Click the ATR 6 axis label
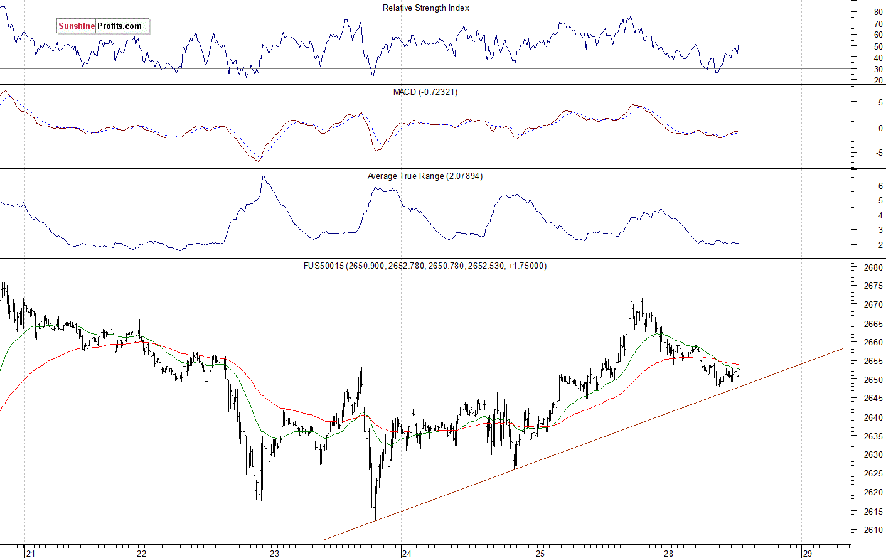 (880, 186)
